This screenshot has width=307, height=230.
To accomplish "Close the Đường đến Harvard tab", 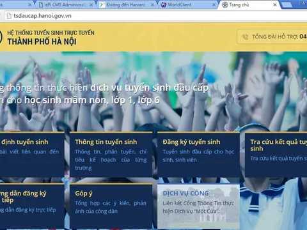I will pyautogui.click(x=152, y=4).
